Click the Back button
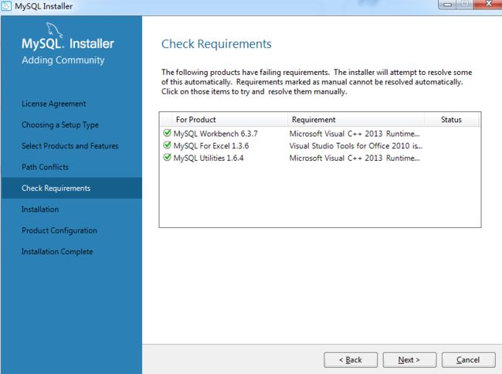 [351, 360]
